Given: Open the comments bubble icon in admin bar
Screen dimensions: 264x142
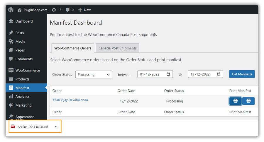Looking at the screenshot, I should coord(68,10).
